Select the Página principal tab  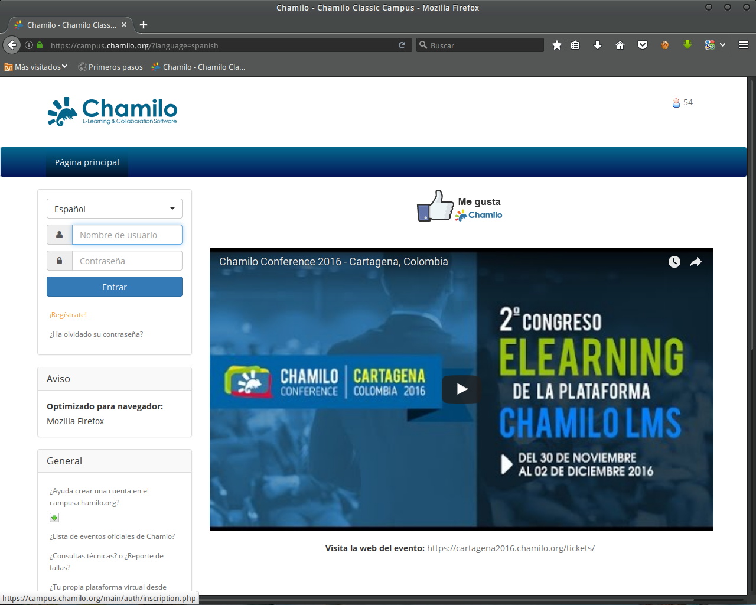click(87, 162)
